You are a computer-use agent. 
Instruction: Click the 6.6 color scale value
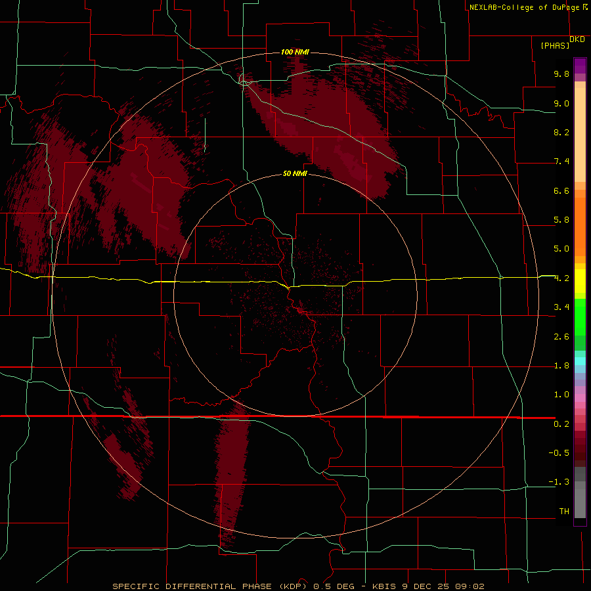point(561,190)
